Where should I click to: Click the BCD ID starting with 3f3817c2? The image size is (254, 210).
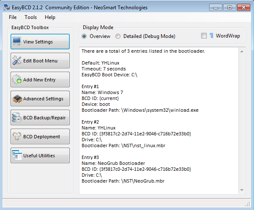137,134
